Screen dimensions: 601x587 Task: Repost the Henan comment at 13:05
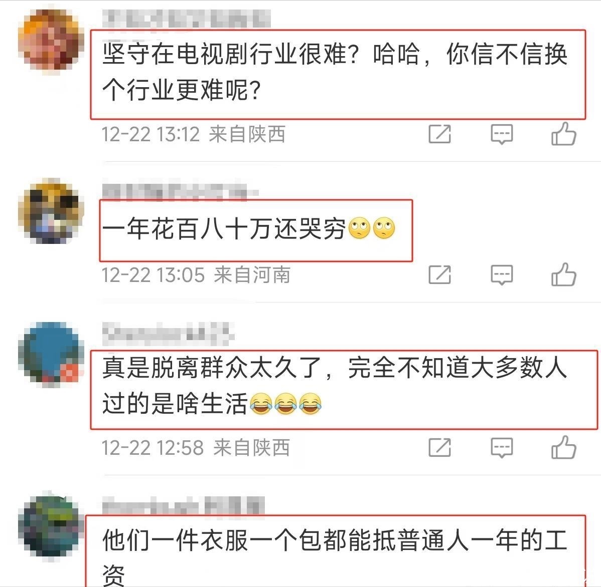[439, 274]
